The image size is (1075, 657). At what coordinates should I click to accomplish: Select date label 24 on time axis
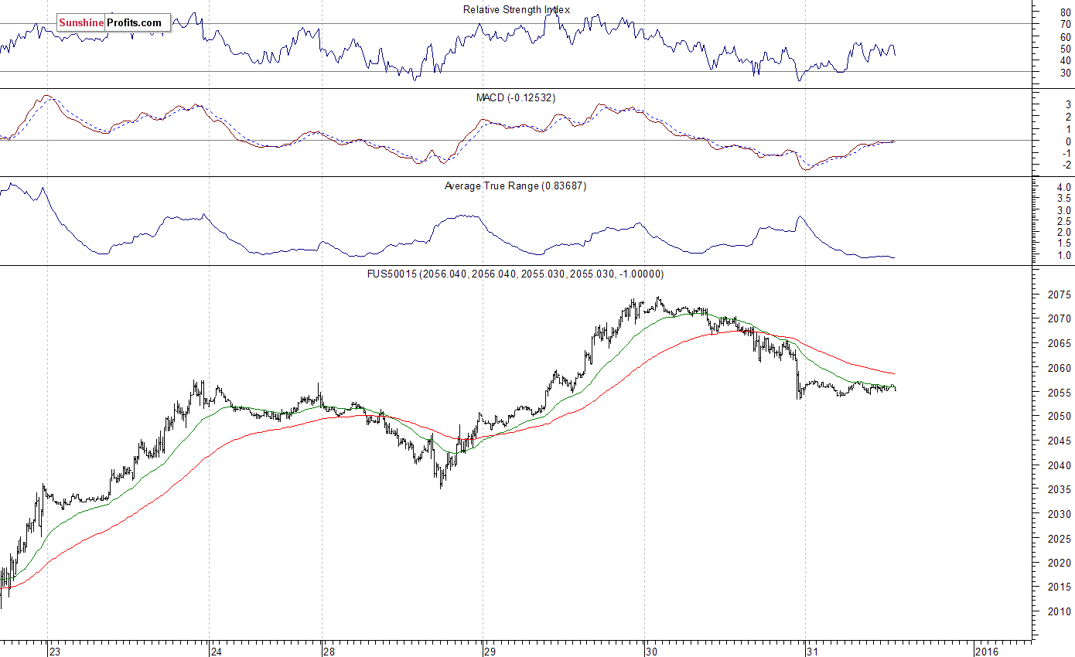point(217,652)
